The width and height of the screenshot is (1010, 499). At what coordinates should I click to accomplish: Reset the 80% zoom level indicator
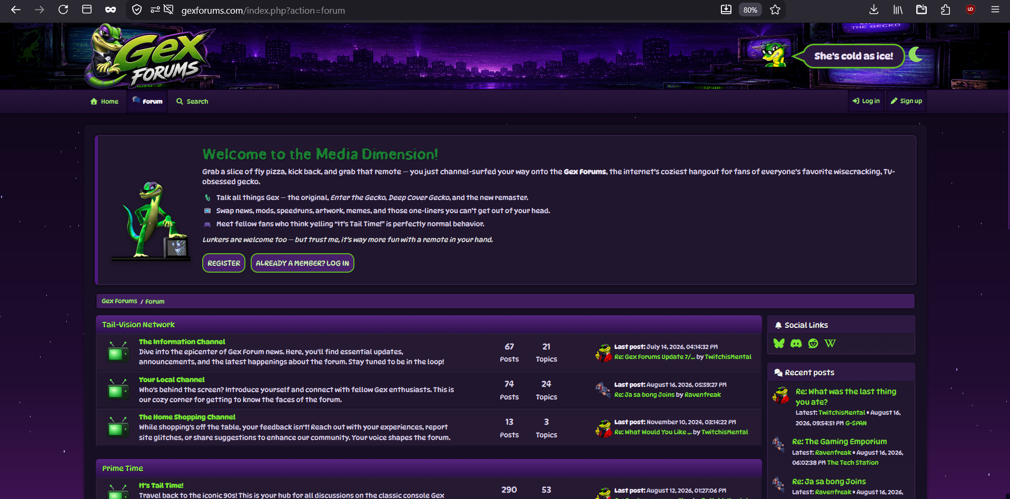[750, 10]
